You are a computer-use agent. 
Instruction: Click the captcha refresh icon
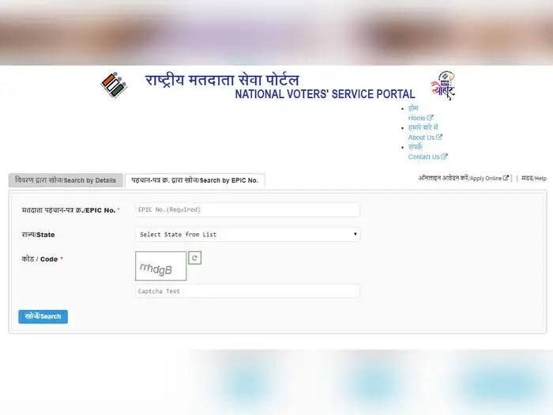pyautogui.click(x=194, y=258)
